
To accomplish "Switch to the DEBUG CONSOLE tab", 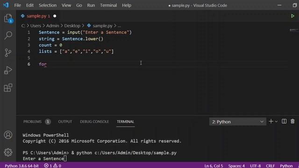I will coord(94,121).
